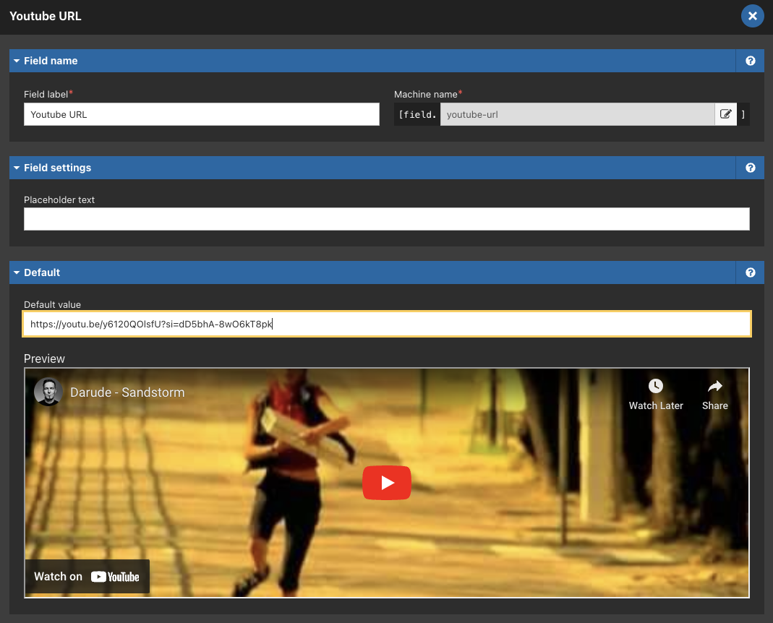Collapse the Field name section

[x=17, y=61]
